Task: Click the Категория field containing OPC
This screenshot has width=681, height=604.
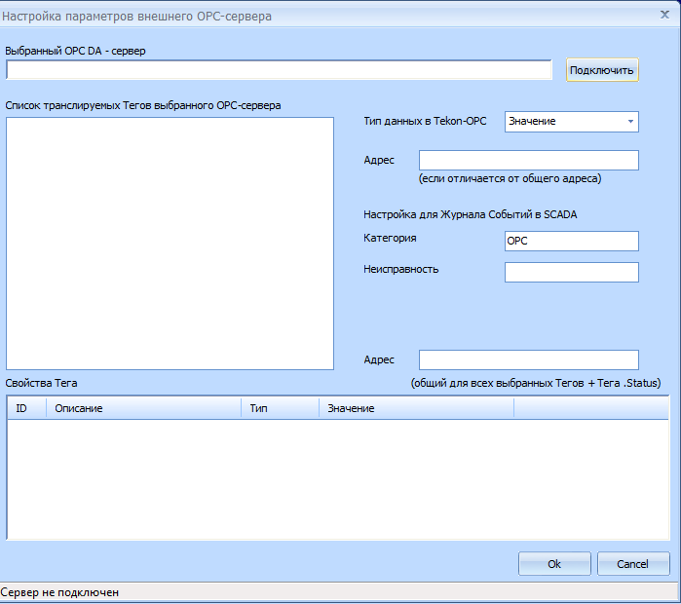Action: [571, 241]
